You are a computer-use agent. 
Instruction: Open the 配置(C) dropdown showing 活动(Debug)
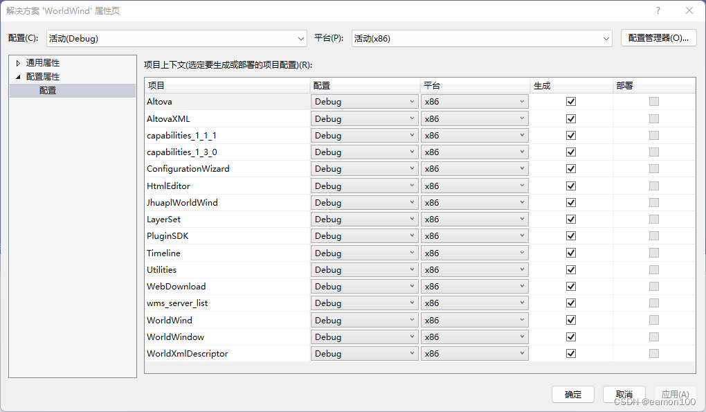[300, 39]
